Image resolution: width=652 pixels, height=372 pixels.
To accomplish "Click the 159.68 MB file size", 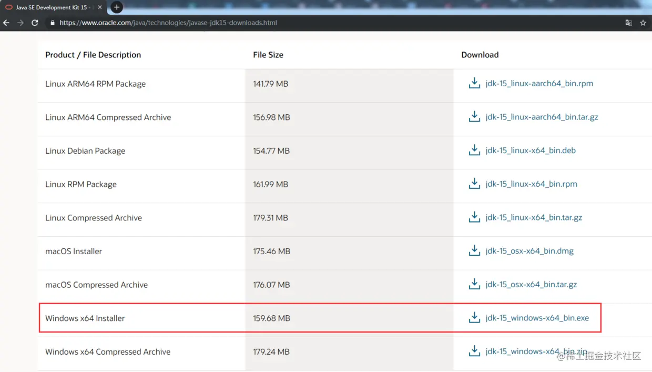I will point(271,318).
